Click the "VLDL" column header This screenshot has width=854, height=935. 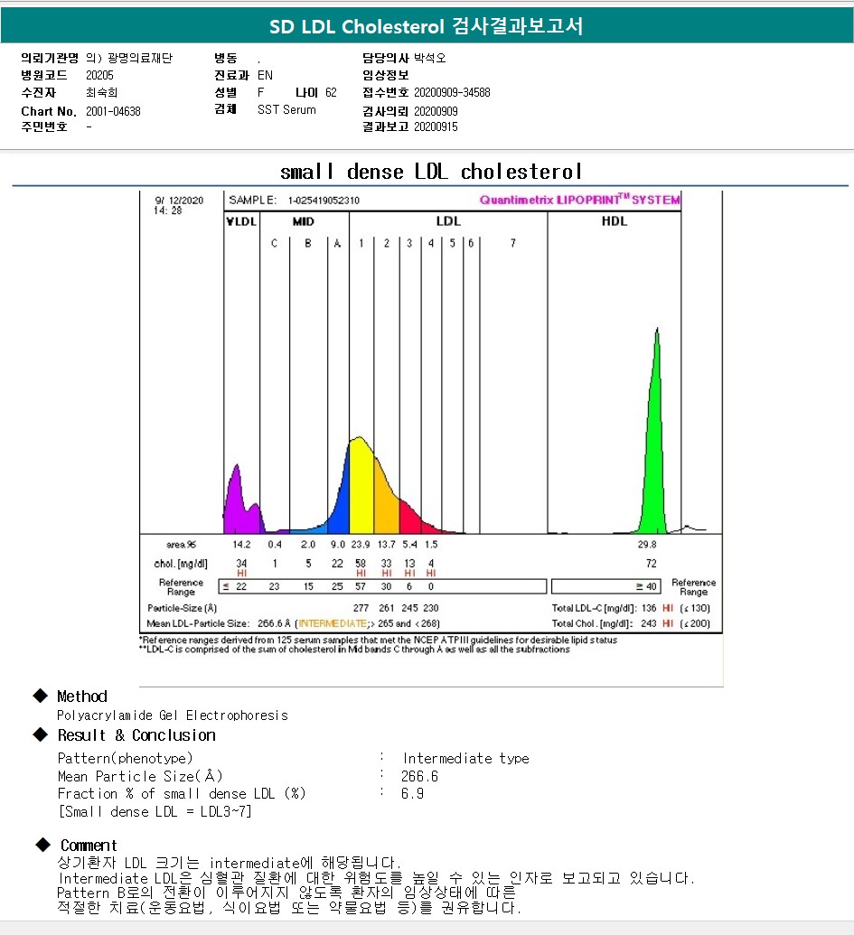(x=241, y=221)
